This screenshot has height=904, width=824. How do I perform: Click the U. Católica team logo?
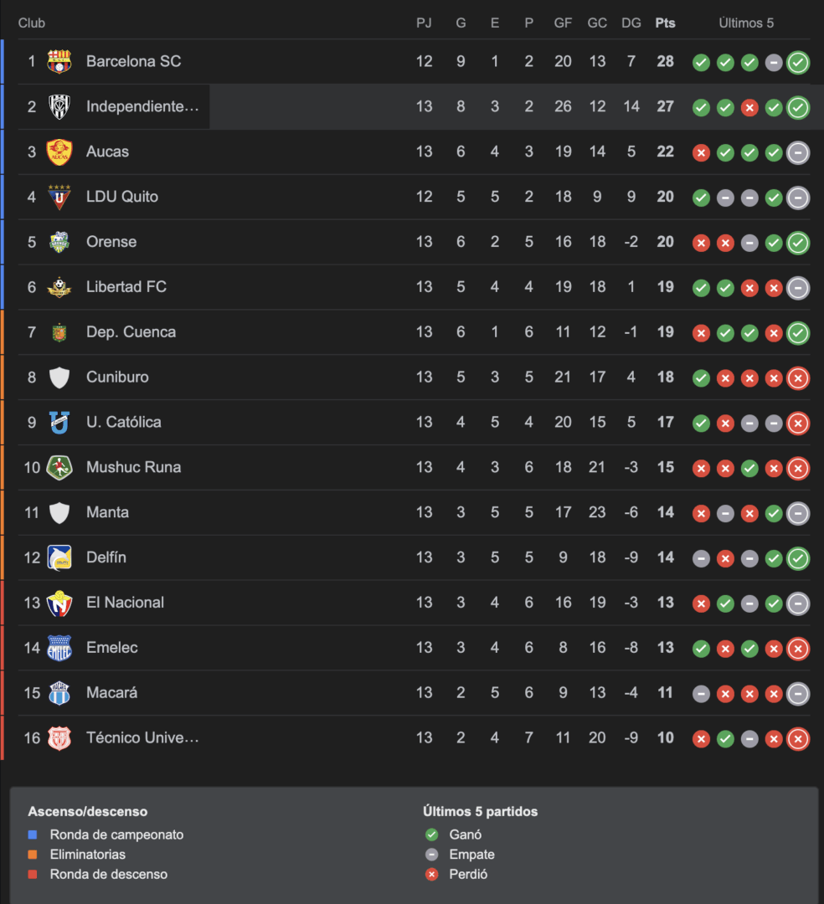(59, 422)
